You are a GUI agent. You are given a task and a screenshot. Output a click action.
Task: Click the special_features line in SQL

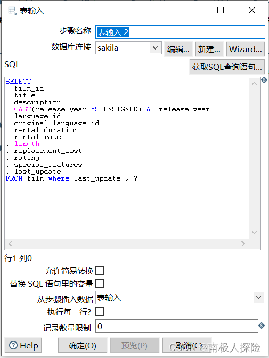pos(48,165)
